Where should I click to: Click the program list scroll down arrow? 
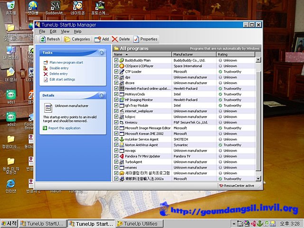[x=258, y=179]
